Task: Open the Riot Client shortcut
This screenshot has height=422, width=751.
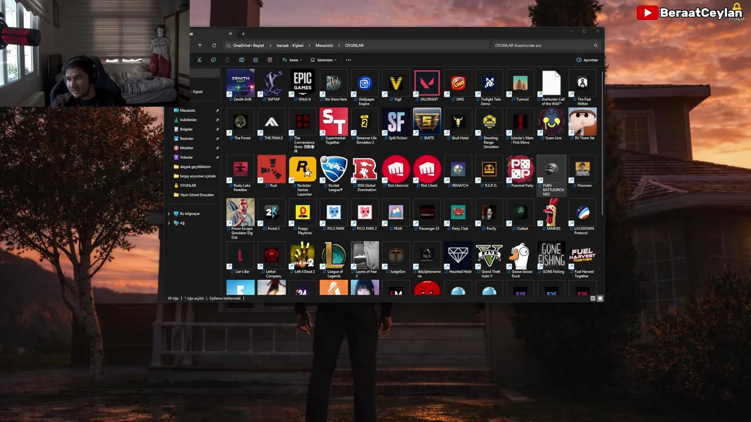Action: pyautogui.click(x=427, y=169)
